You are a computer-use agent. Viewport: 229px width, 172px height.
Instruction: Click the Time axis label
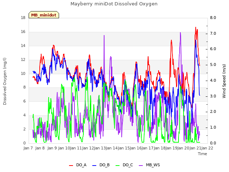pos(203,154)
